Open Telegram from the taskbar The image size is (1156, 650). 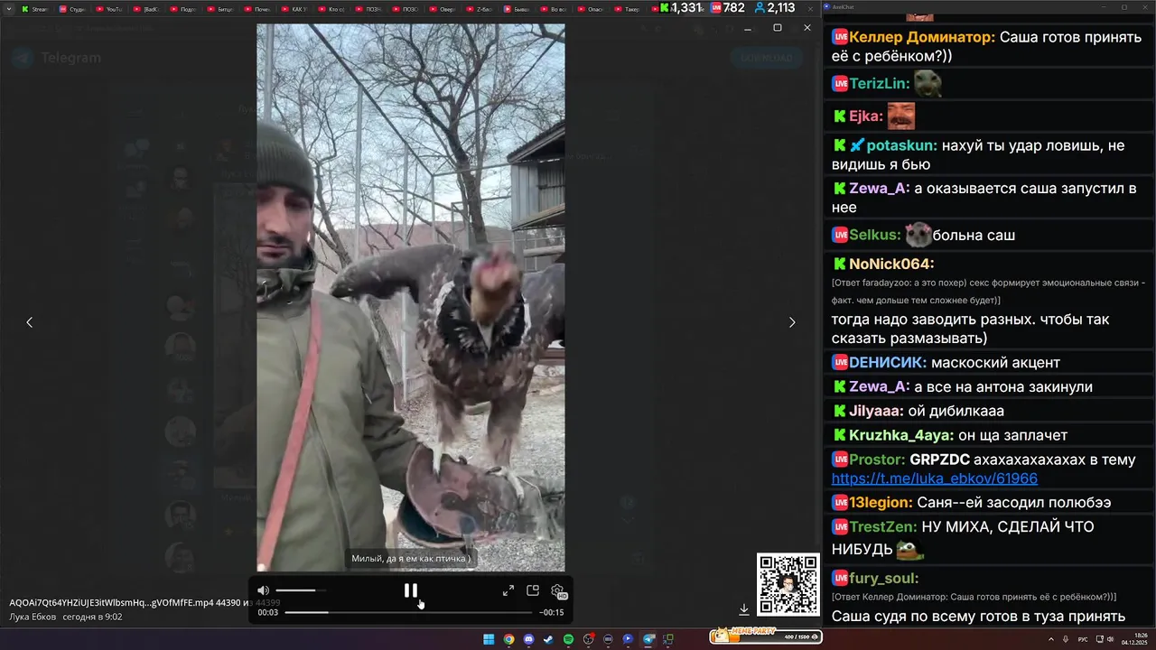648,639
